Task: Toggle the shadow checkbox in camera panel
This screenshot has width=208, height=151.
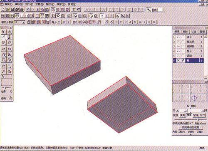Action: pyautogui.click(x=188, y=106)
